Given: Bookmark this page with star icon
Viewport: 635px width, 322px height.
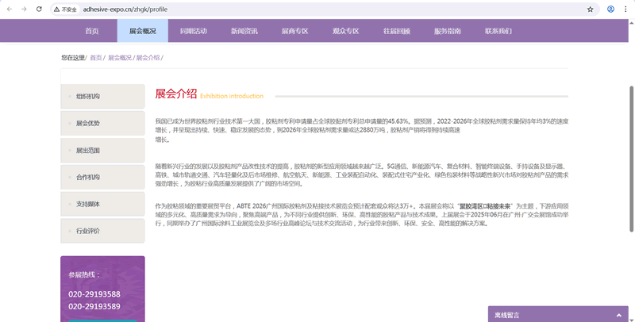Looking at the screenshot, I should click(591, 10).
